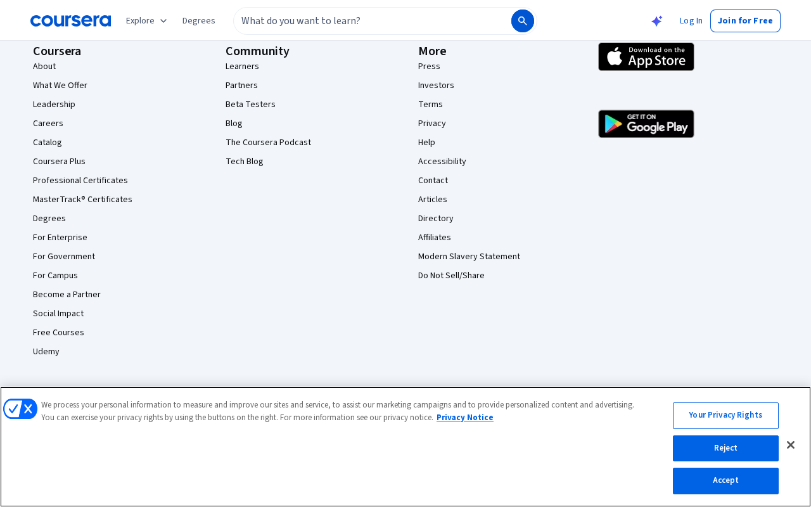The height and width of the screenshot is (507, 811).
Task: Open the For Government link
Action: [64, 257]
